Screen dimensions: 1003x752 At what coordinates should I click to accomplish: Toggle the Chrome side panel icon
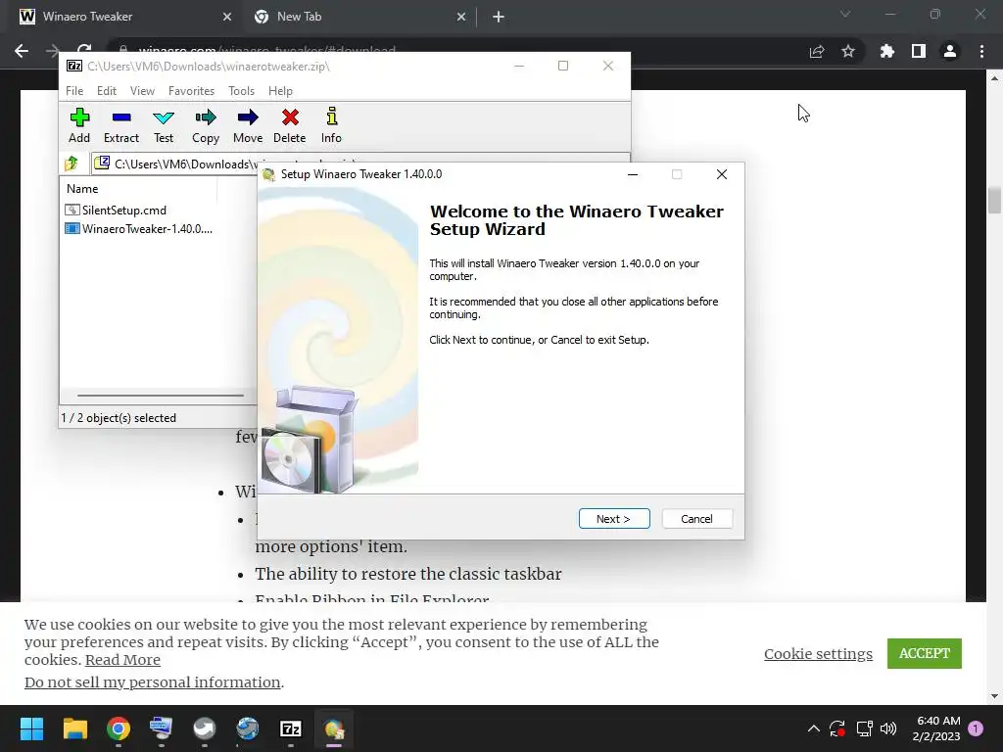tap(919, 51)
